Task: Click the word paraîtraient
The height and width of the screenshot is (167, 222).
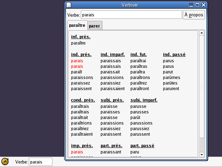Action: tap(82, 134)
